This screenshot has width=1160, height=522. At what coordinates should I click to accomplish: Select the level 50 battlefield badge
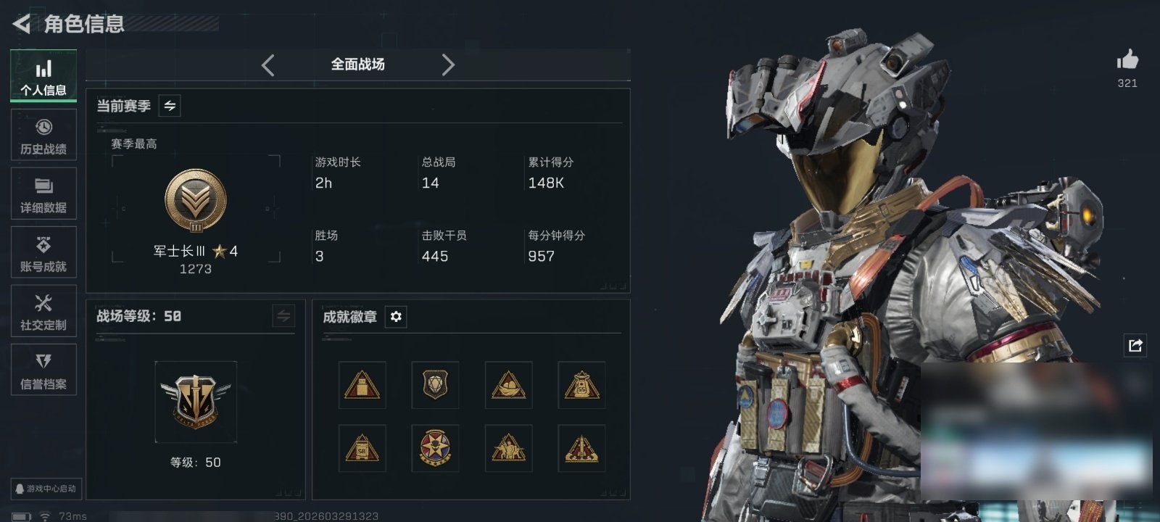coord(196,402)
